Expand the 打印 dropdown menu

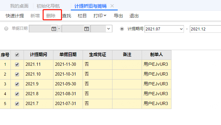(100, 16)
